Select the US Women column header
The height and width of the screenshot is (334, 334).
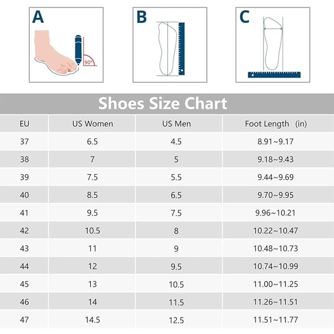(x=93, y=124)
